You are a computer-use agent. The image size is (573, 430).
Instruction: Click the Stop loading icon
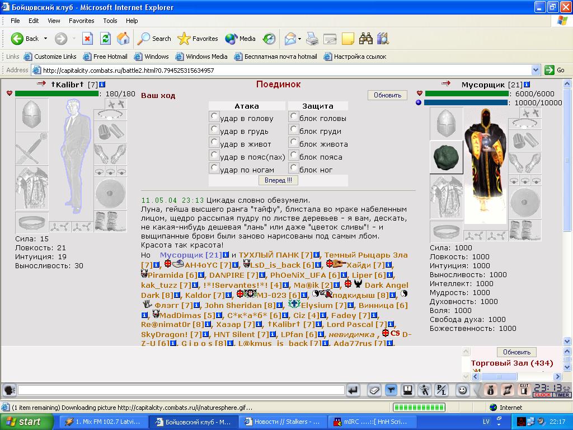click(87, 39)
